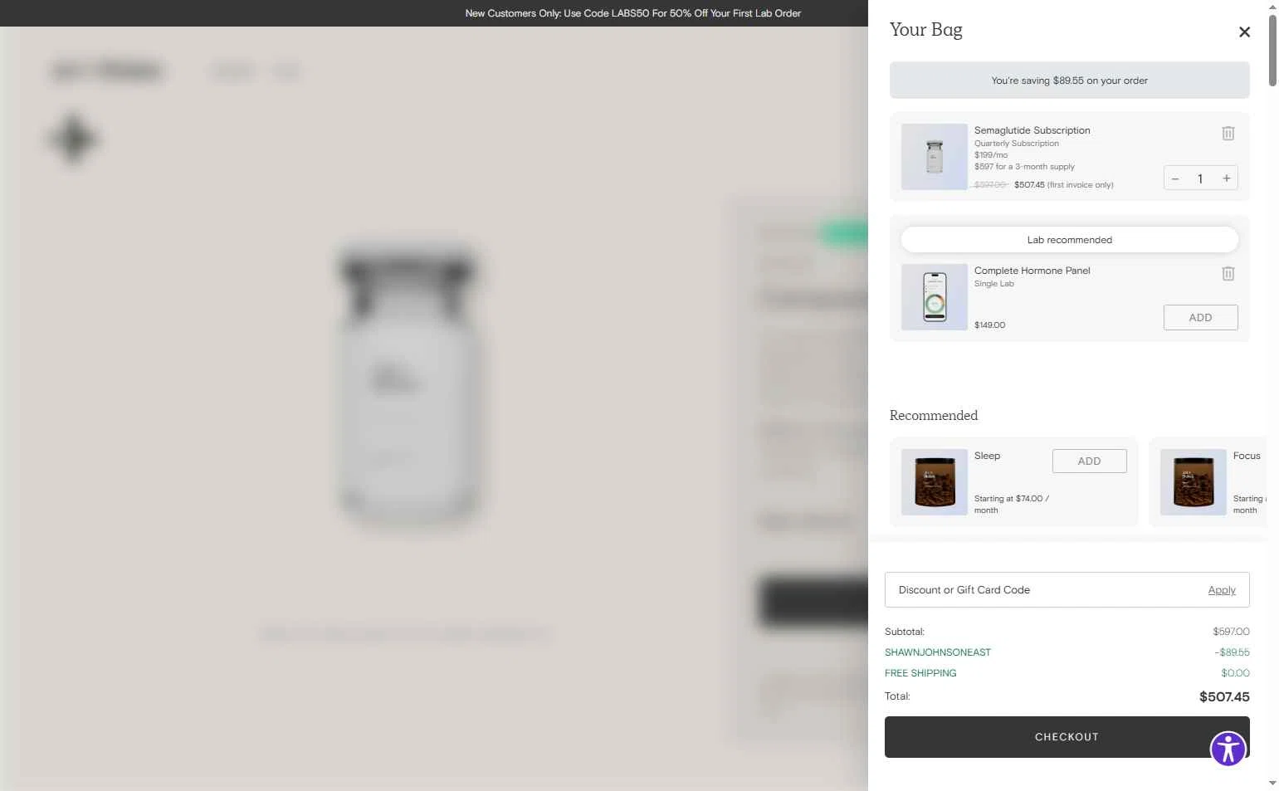Click the savings banner $89.55 message
This screenshot has height=791, width=1279.
(x=1070, y=81)
